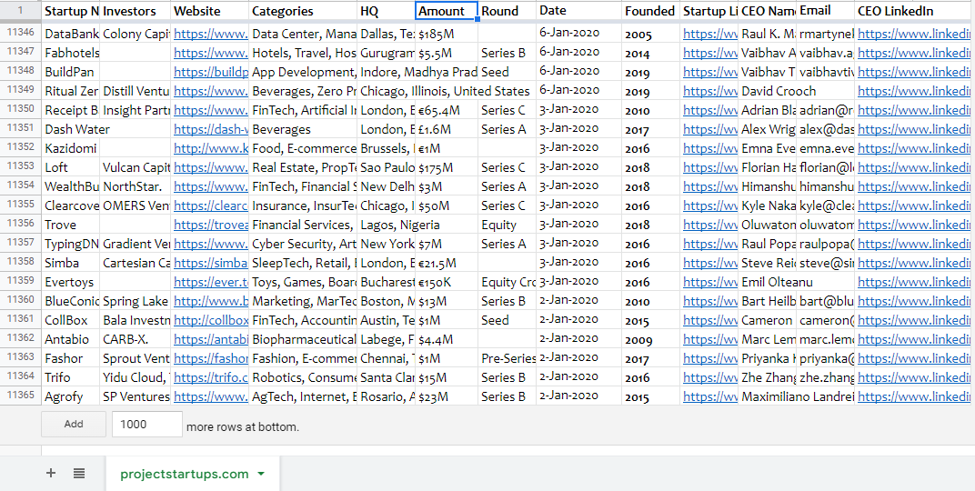Open the Evertoys website link
Image resolution: width=975 pixels, height=491 pixels.
pyautogui.click(x=211, y=283)
